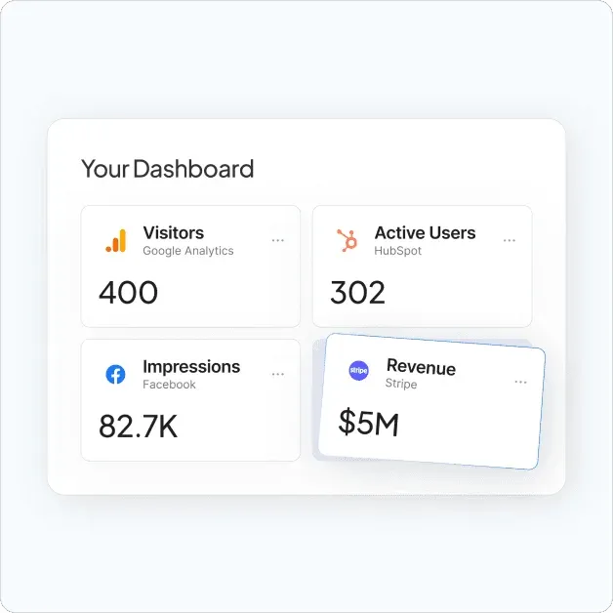
Task: Click the Active Users title
Action: (x=425, y=232)
